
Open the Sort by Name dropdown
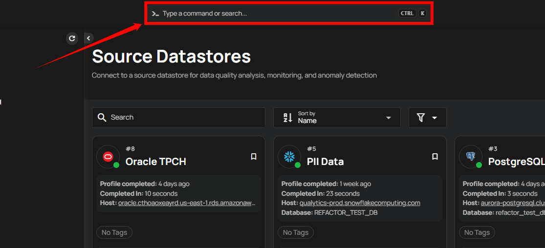(x=337, y=118)
